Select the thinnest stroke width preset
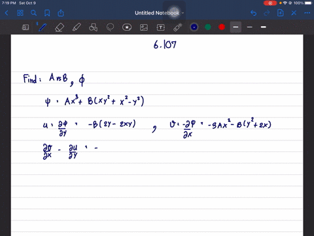The height and width of the screenshot is (236, 314). [x=250, y=27]
